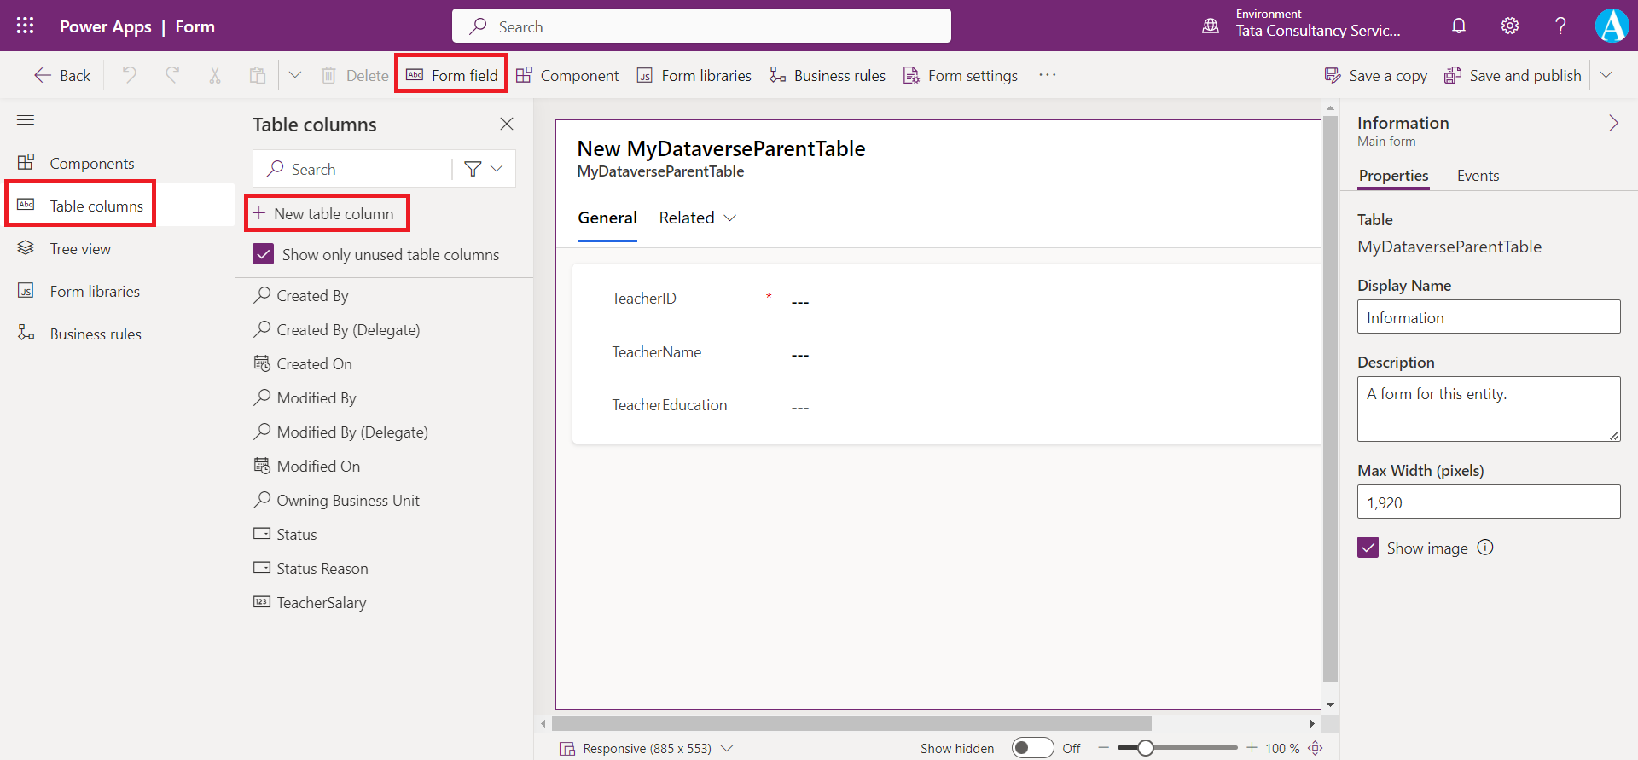Open the app launcher waffle icon
This screenshot has width=1638, height=760.
click(x=26, y=26)
